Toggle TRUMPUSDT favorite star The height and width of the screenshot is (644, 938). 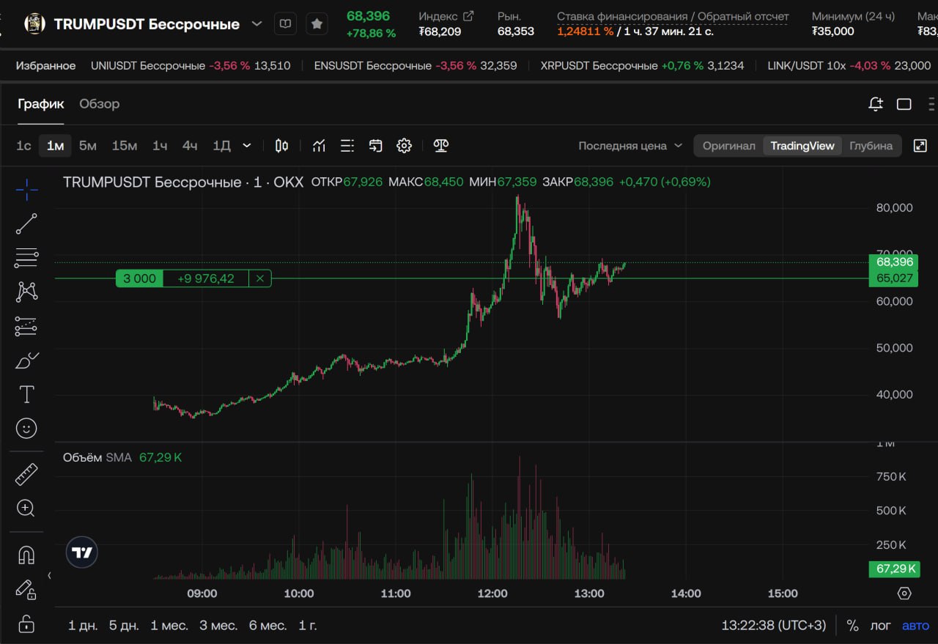click(317, 24)
